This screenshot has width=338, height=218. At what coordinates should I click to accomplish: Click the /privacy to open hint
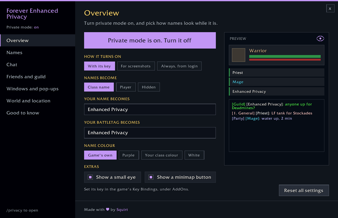22,210
